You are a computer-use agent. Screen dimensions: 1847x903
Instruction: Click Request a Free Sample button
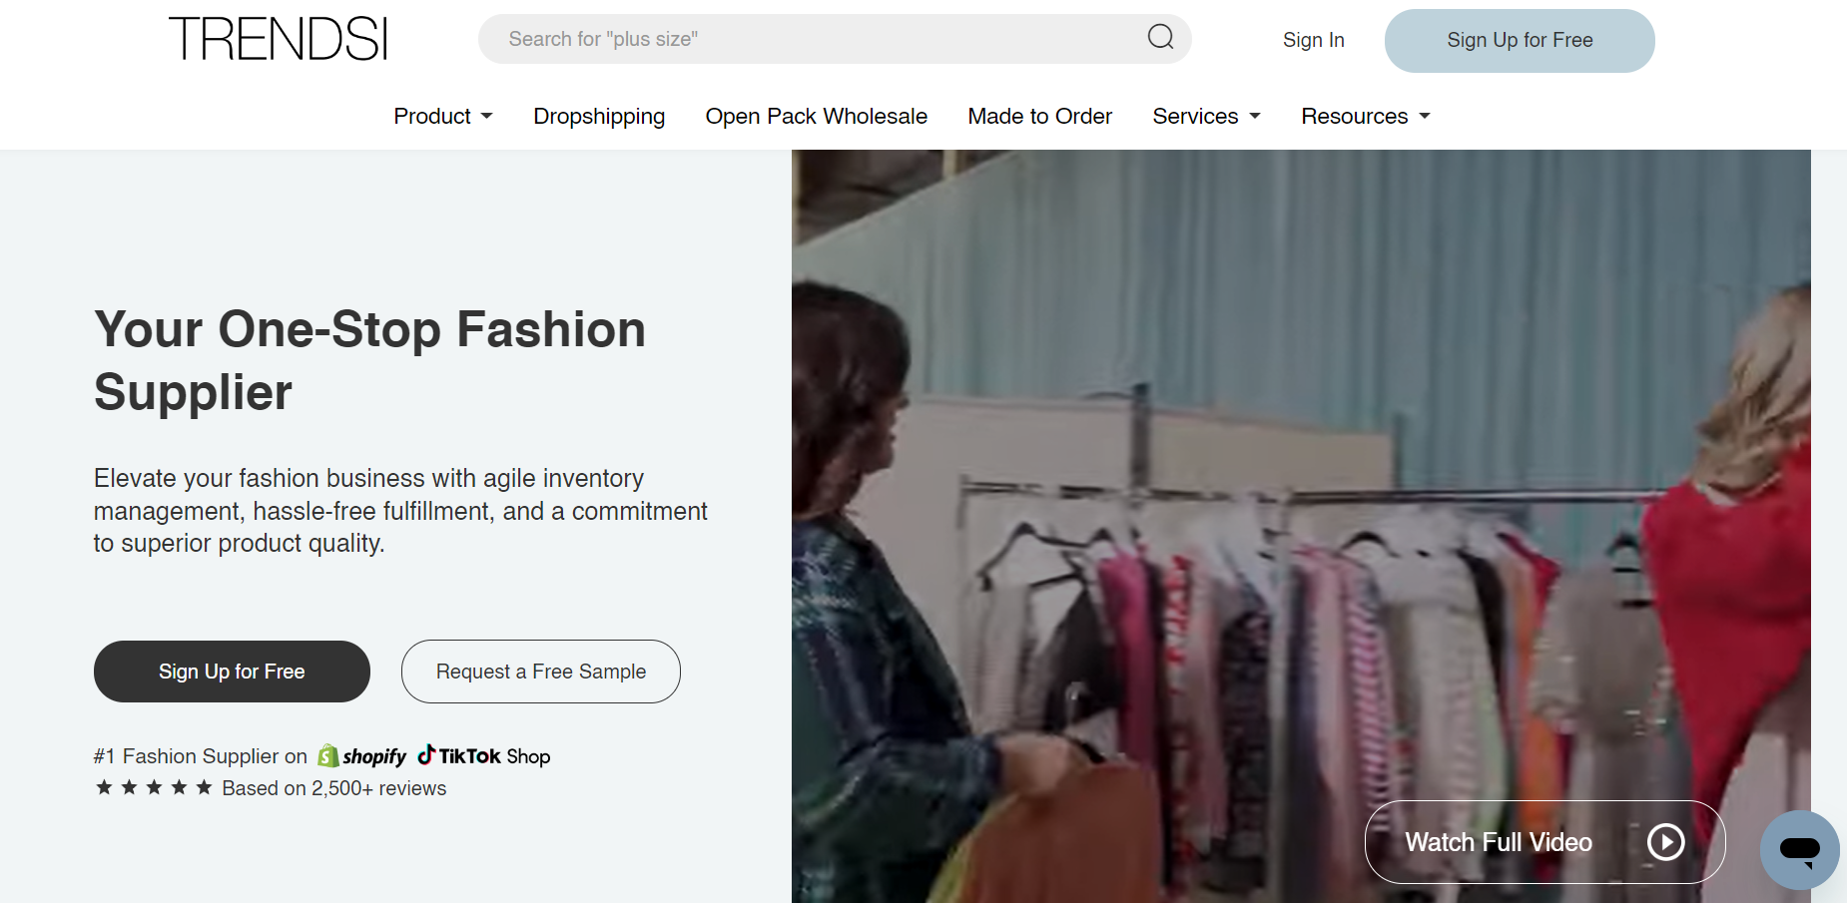click(x=541, y=672)
